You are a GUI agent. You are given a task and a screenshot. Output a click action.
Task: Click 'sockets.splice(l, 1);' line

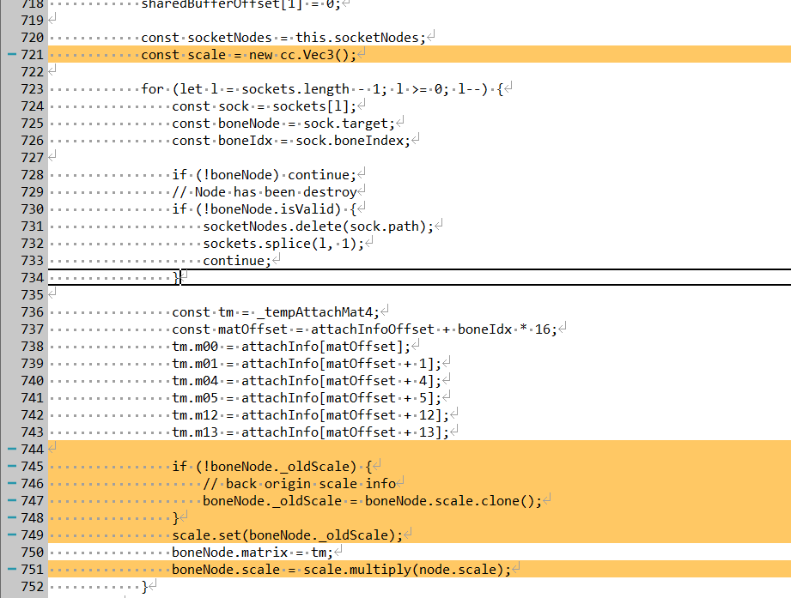click(x=283, y=244)
